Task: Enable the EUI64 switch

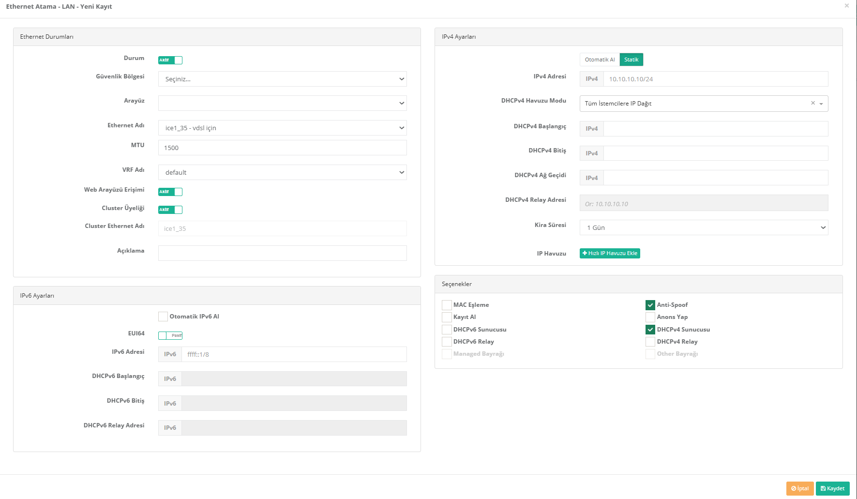Action: [170, 335]
